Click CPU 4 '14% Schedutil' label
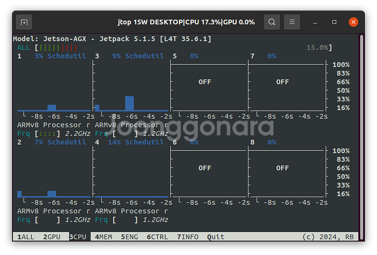This screenshot has width=377, height=255. click(136, 142)
